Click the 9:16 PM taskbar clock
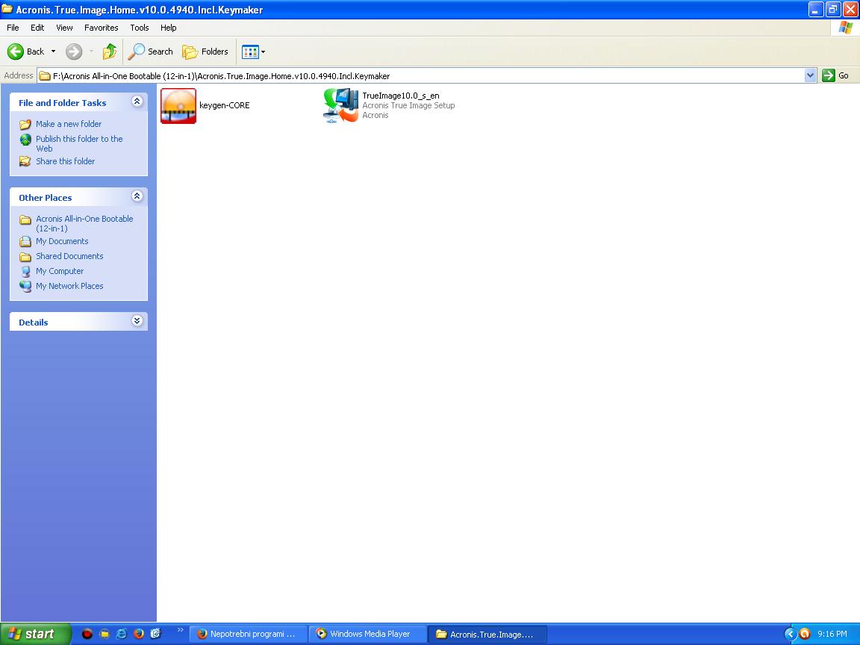Viewport: 860px width, 645px height. click(832, 634)
